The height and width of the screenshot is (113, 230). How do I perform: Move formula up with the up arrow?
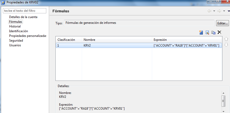click(x=226, y=39)
